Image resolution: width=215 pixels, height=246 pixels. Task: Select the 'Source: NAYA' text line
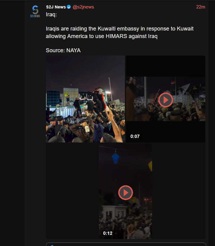click(63, 50)
